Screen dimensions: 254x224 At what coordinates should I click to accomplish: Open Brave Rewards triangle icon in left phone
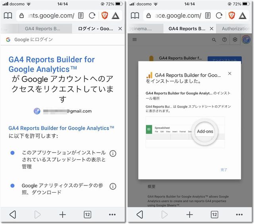pyautogui.click(x=115, y=16)
